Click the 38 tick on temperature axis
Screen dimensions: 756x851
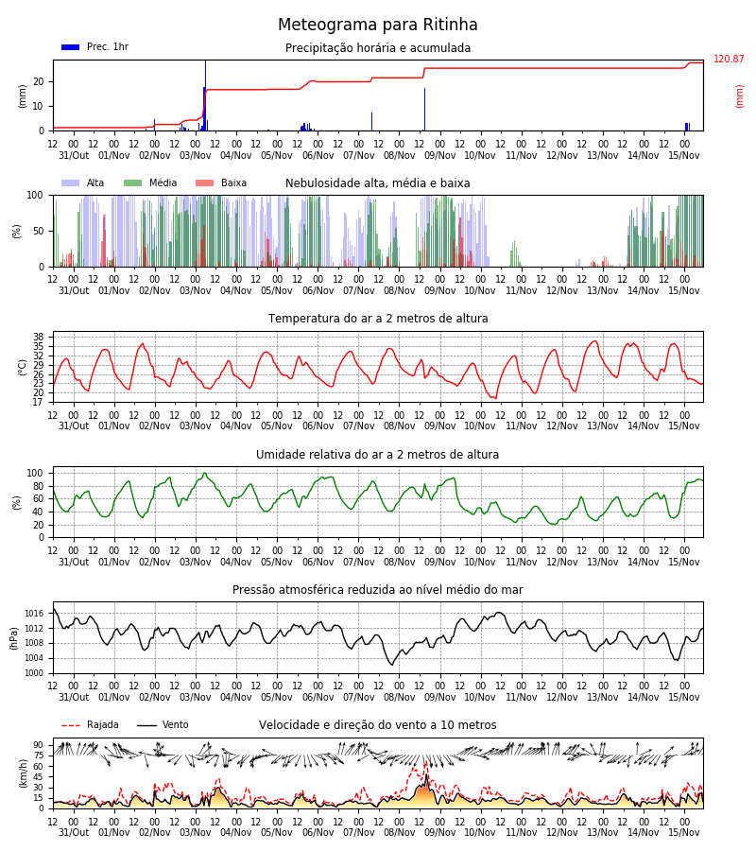38,337
